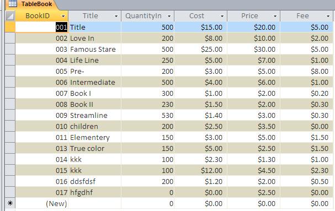Select the TableBook tab

tap(32, 4)
